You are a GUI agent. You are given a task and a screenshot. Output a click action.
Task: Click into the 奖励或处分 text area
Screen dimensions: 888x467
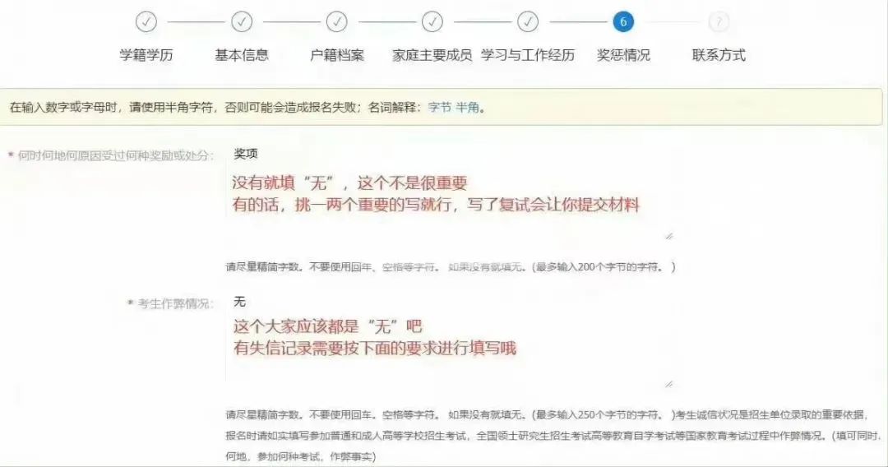450,192
